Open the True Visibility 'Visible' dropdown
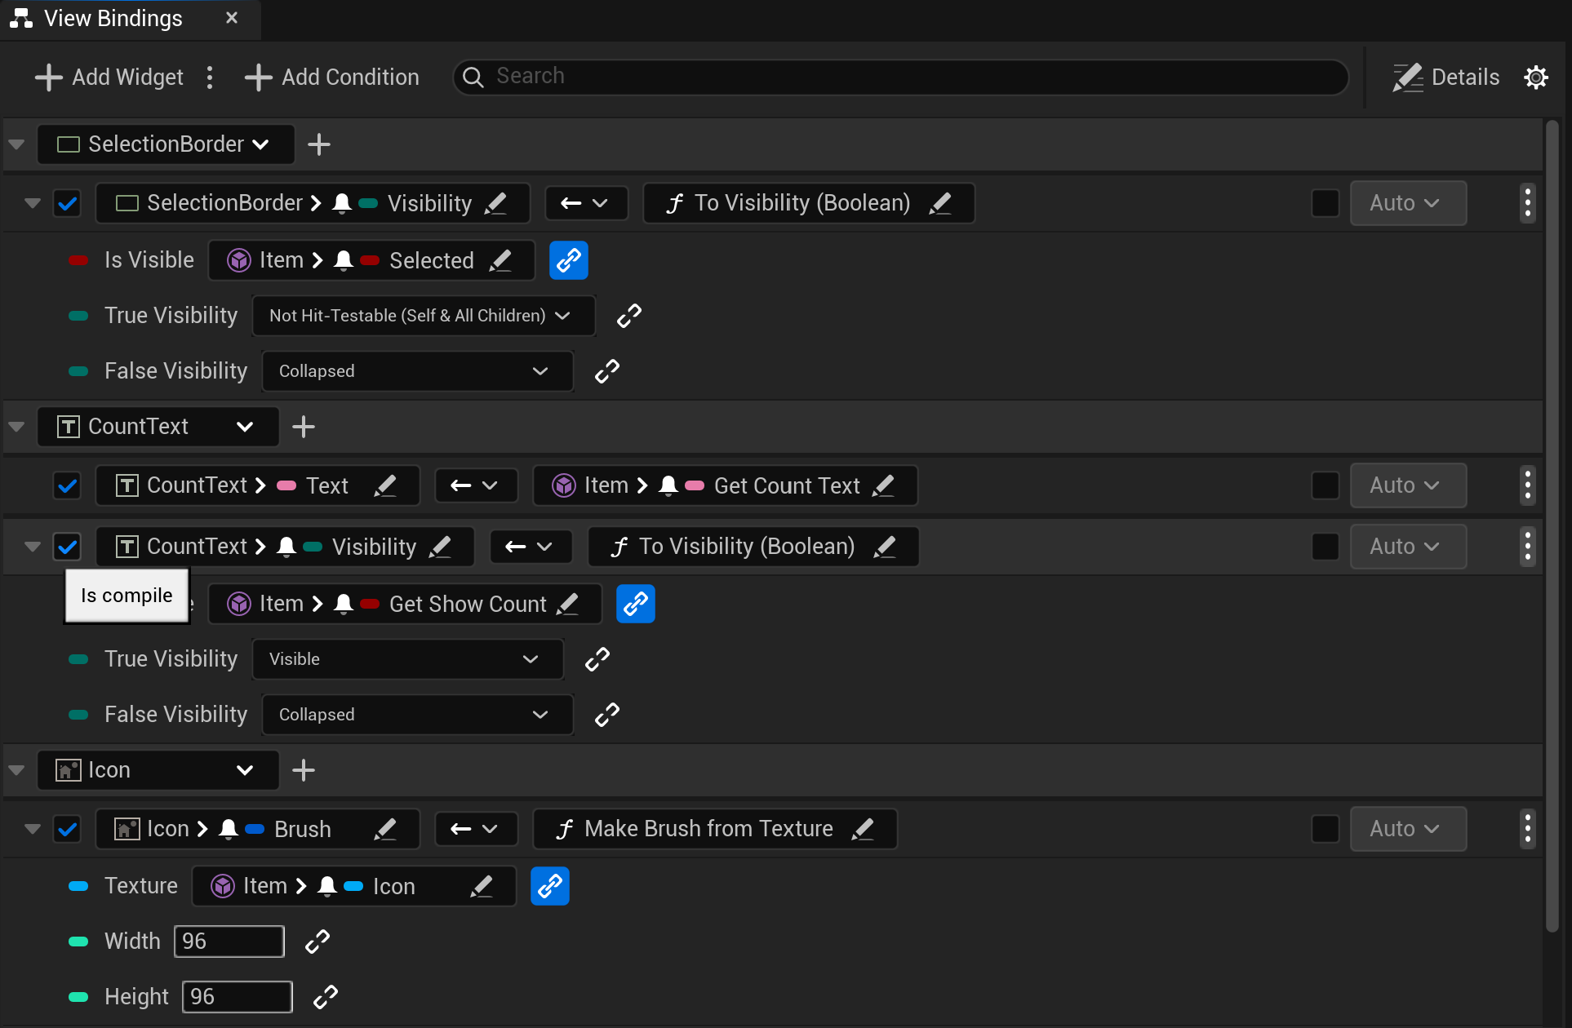Image resolution: width=1572 pixels, height=1028 pixels. tap(407, 659)
